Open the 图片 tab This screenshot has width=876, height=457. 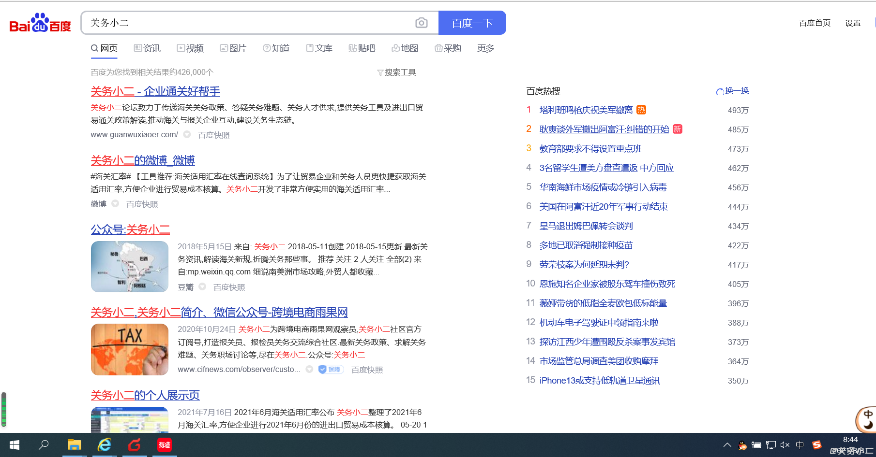233,48
